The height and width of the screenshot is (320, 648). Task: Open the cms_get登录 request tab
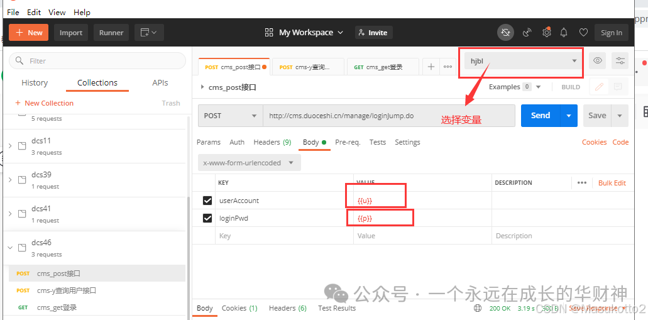coord(383,67)
